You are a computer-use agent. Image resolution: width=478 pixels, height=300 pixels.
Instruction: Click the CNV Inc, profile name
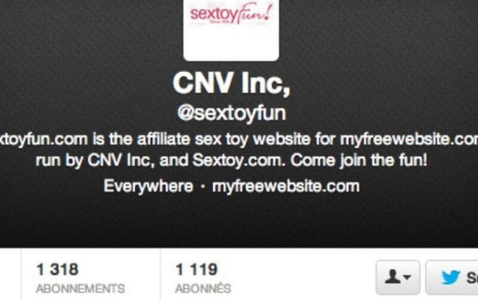(231, 83)
